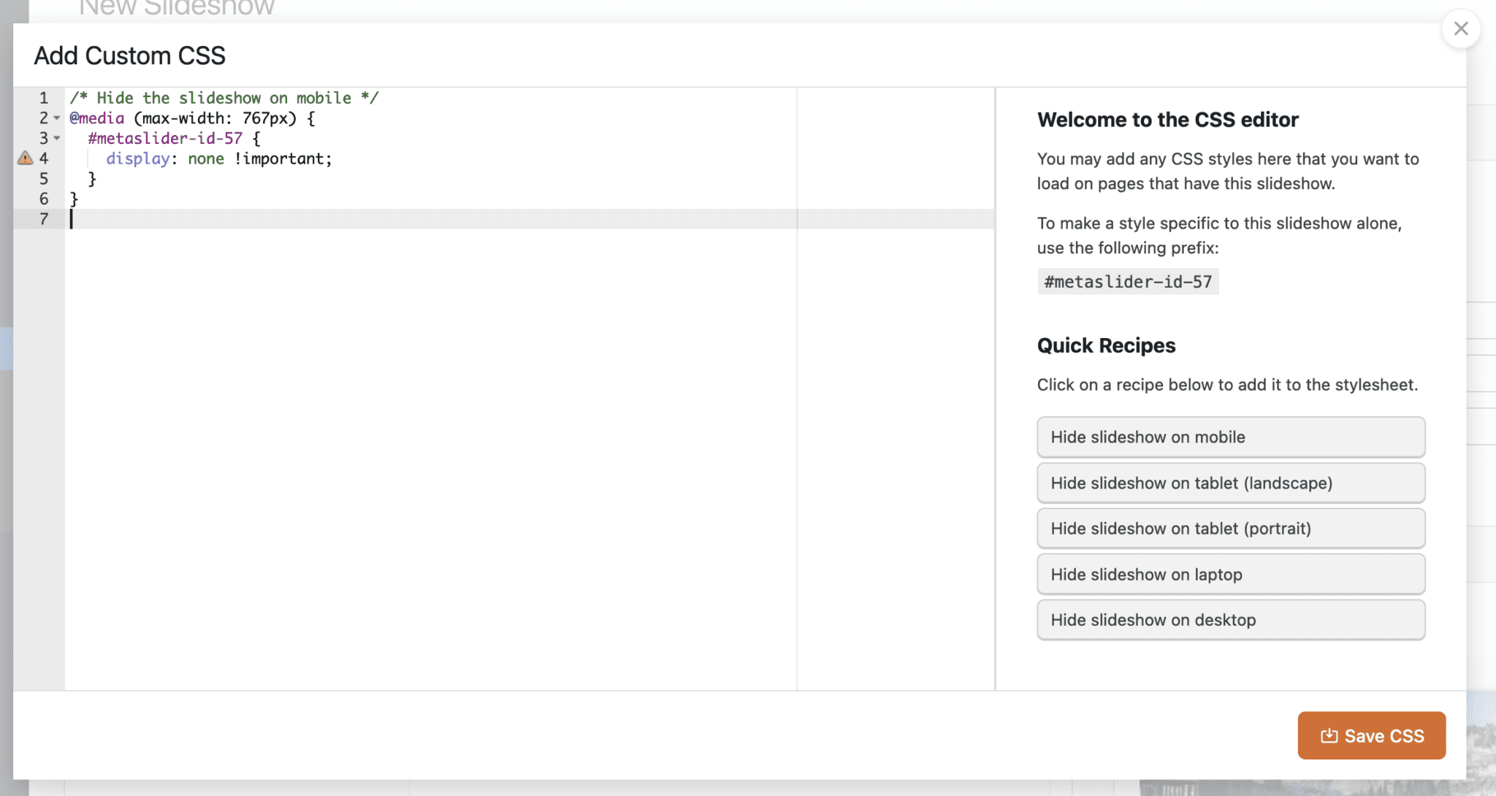Click the save icon inside the Save CSS button
This screenshot has width=1496, height=796.
coord(1330,735)
